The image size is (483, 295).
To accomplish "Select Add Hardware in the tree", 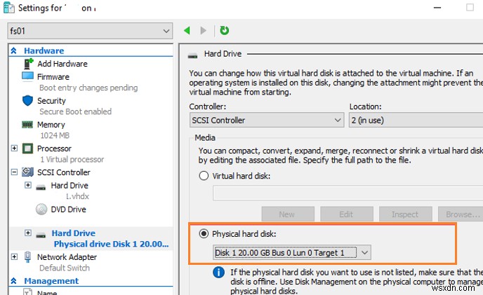I will coord(62,64).
